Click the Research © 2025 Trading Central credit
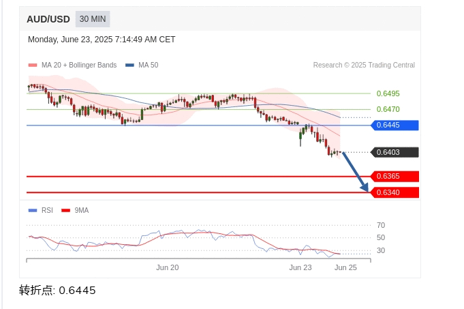This screenshot has width=464, height=309. tap(364, 65)
